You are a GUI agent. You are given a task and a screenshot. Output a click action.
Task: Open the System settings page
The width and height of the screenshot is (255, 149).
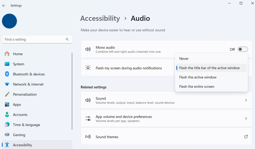click(x=19, y=64)
